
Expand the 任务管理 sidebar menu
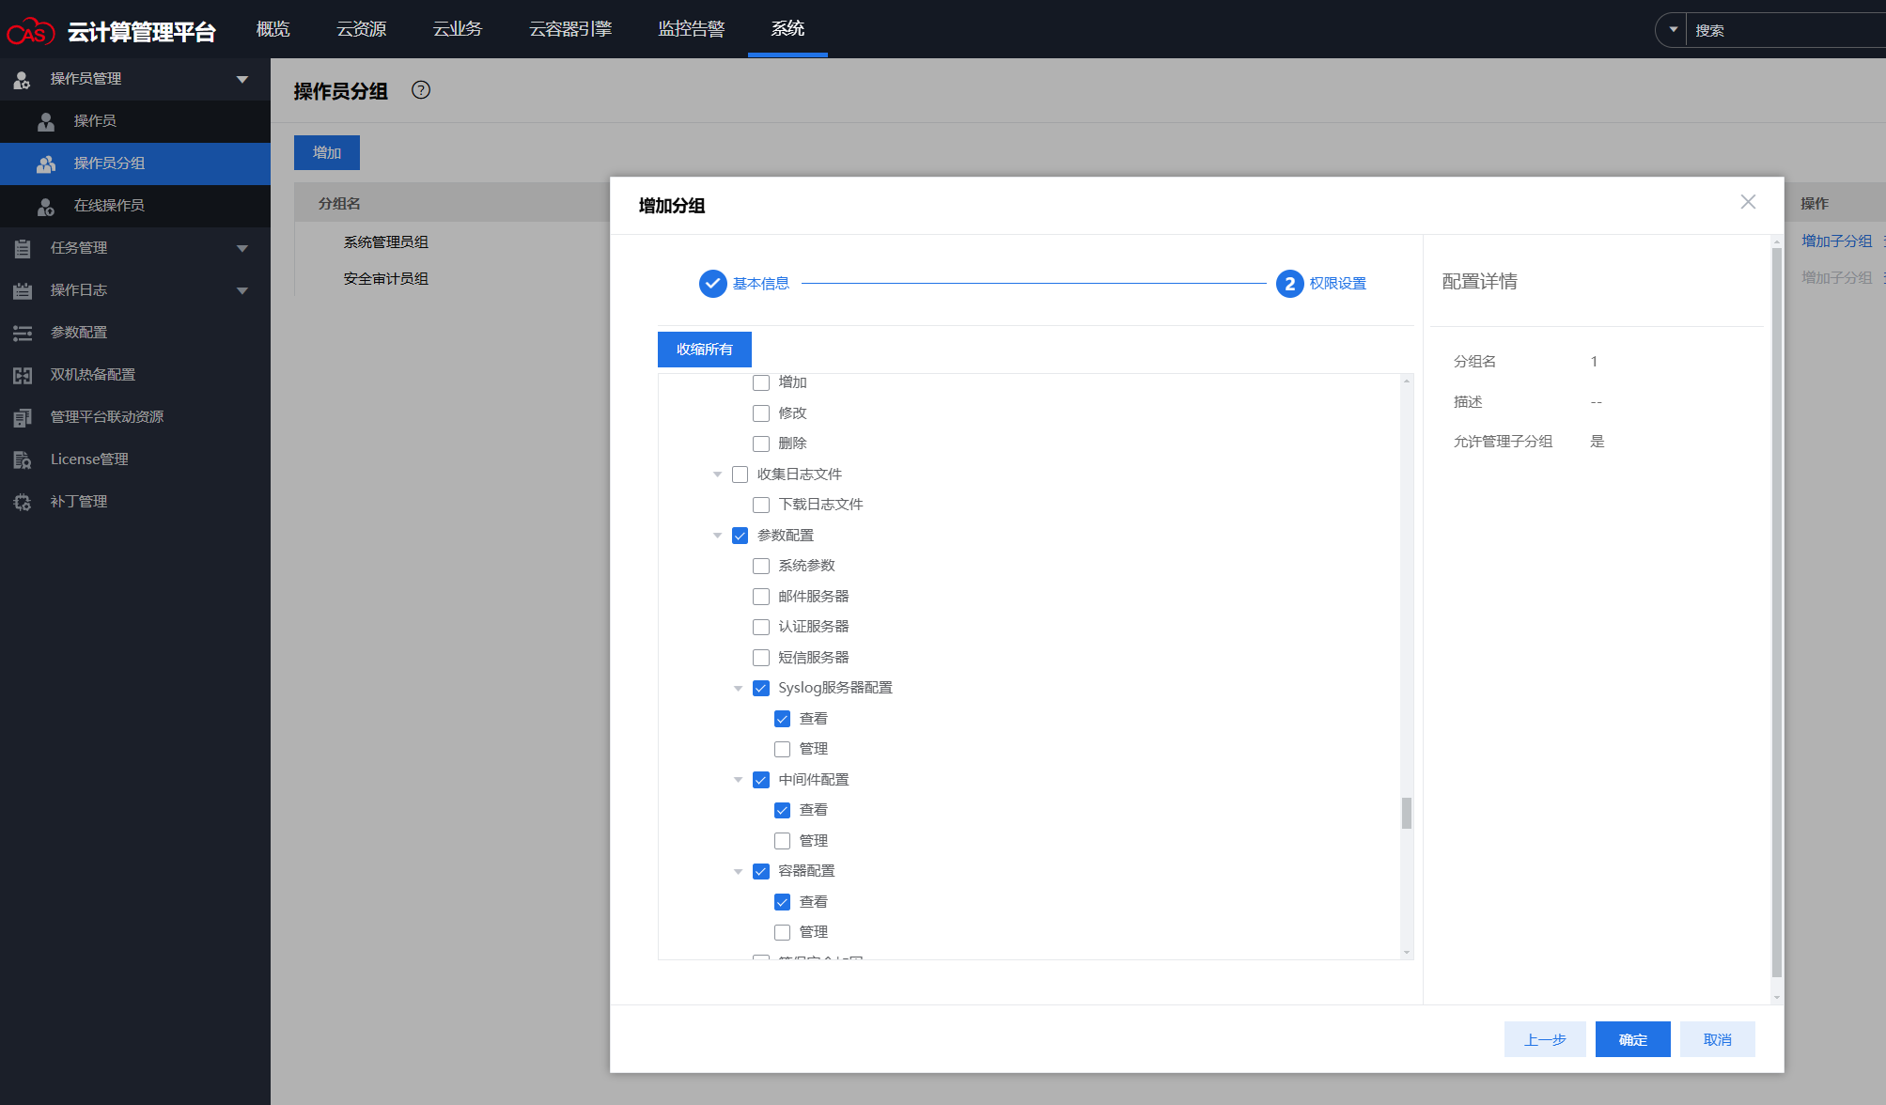[x=242, y=248]
